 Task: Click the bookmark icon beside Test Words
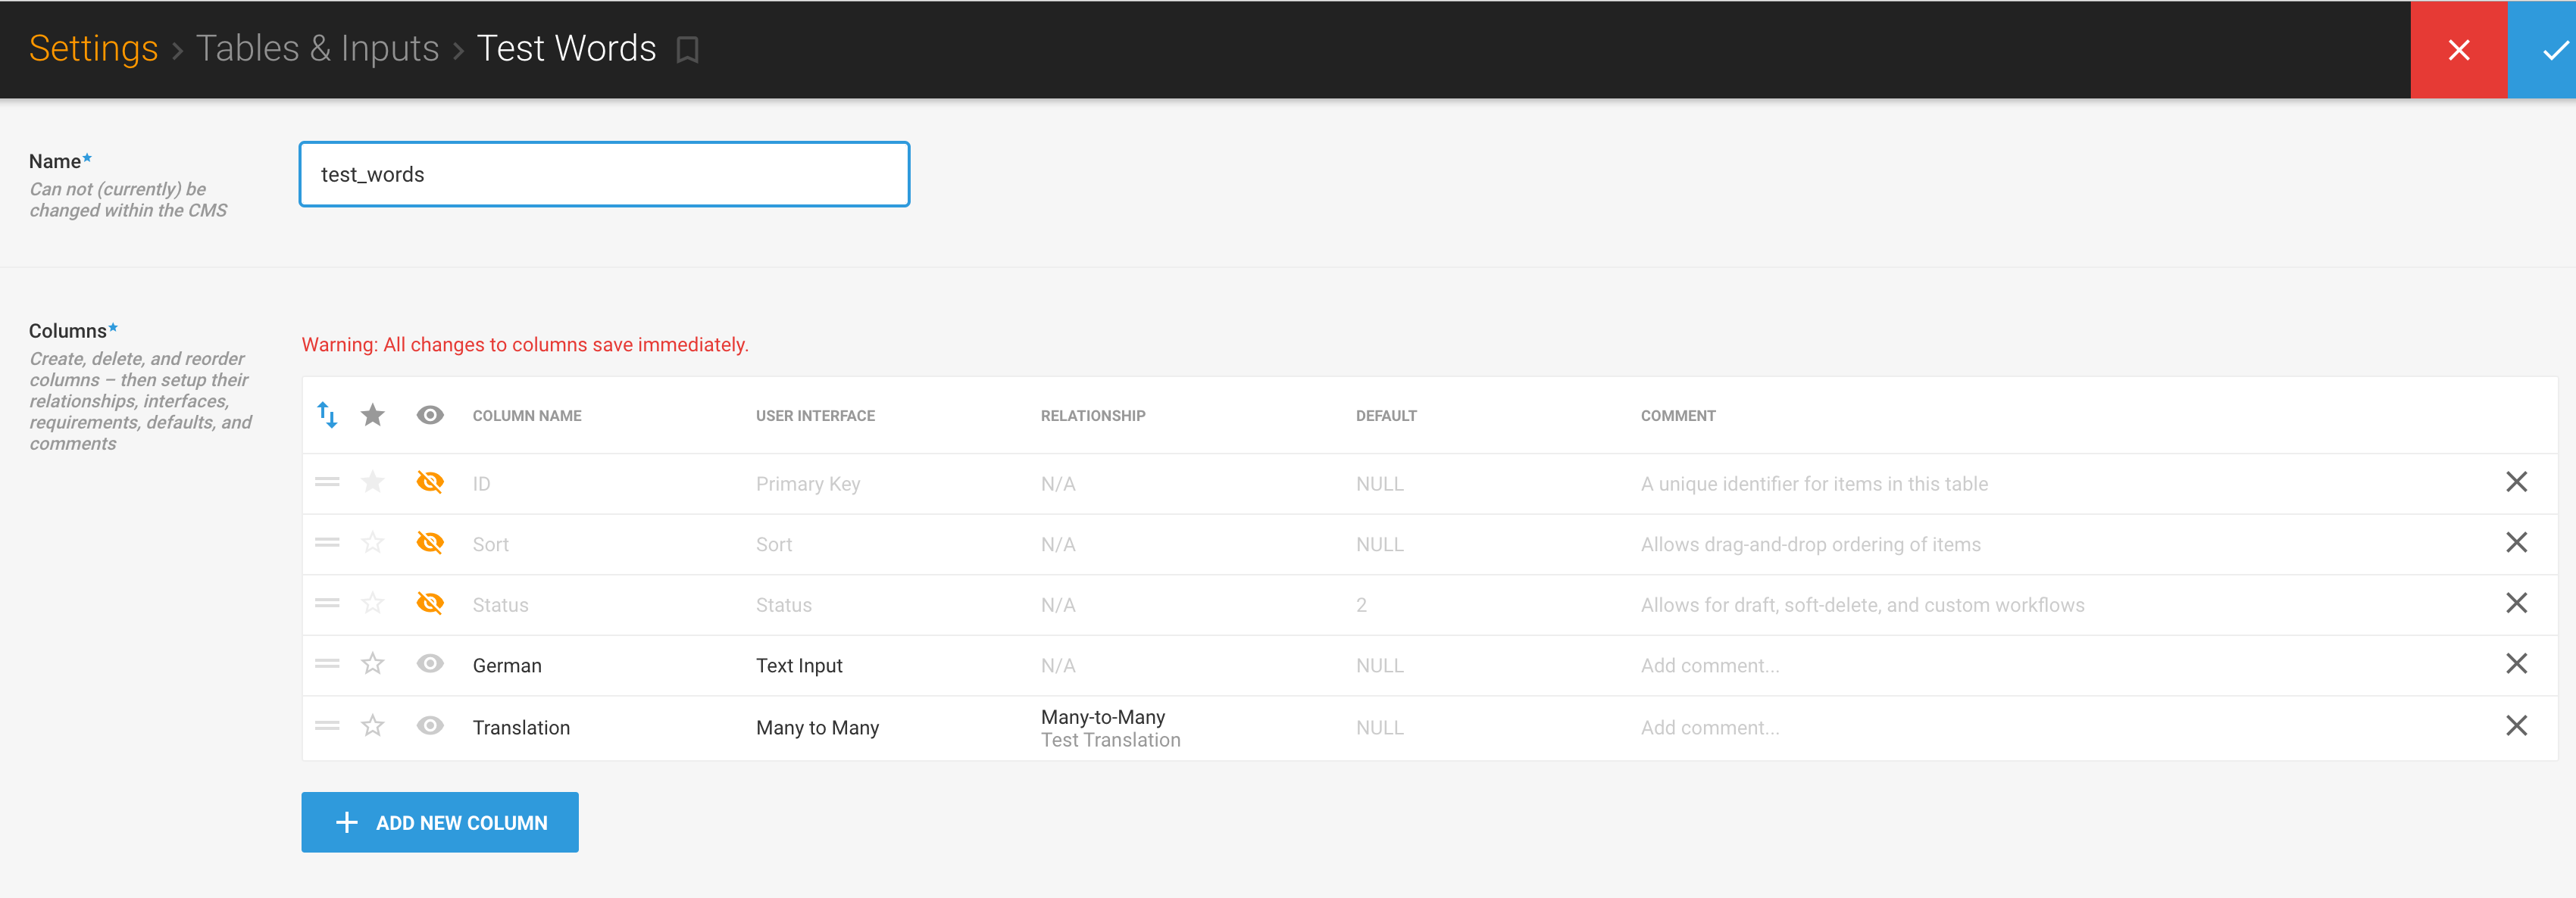point(687,50)
